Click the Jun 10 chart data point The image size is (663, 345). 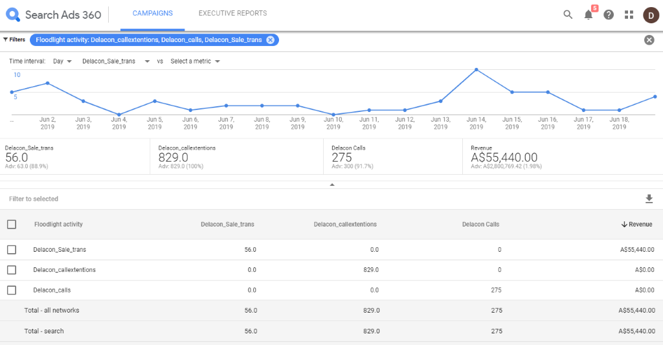[x=333, y=115]
